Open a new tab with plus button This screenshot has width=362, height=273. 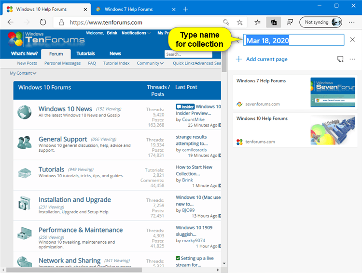pyautogui.click(x=186, y=9)
